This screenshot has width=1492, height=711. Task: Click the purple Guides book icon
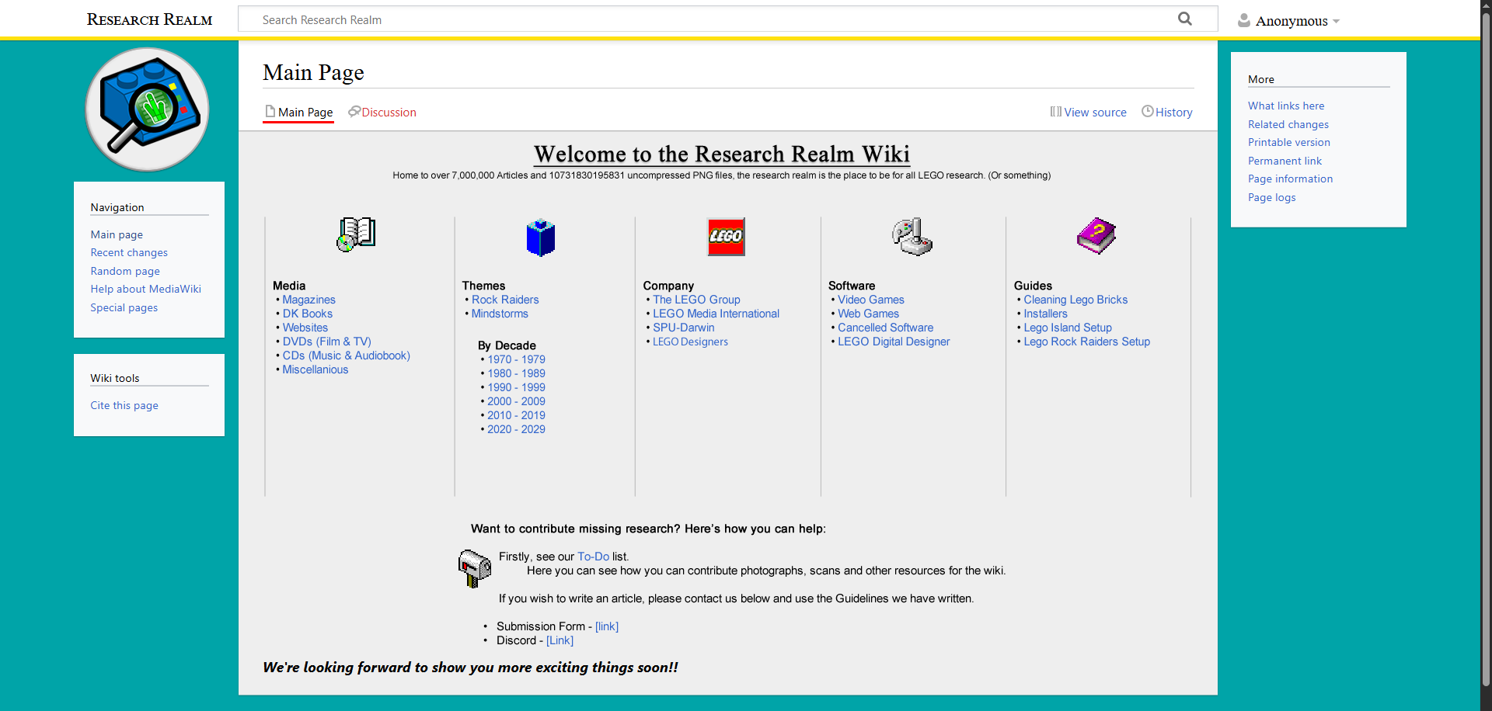click(1096, 236)
